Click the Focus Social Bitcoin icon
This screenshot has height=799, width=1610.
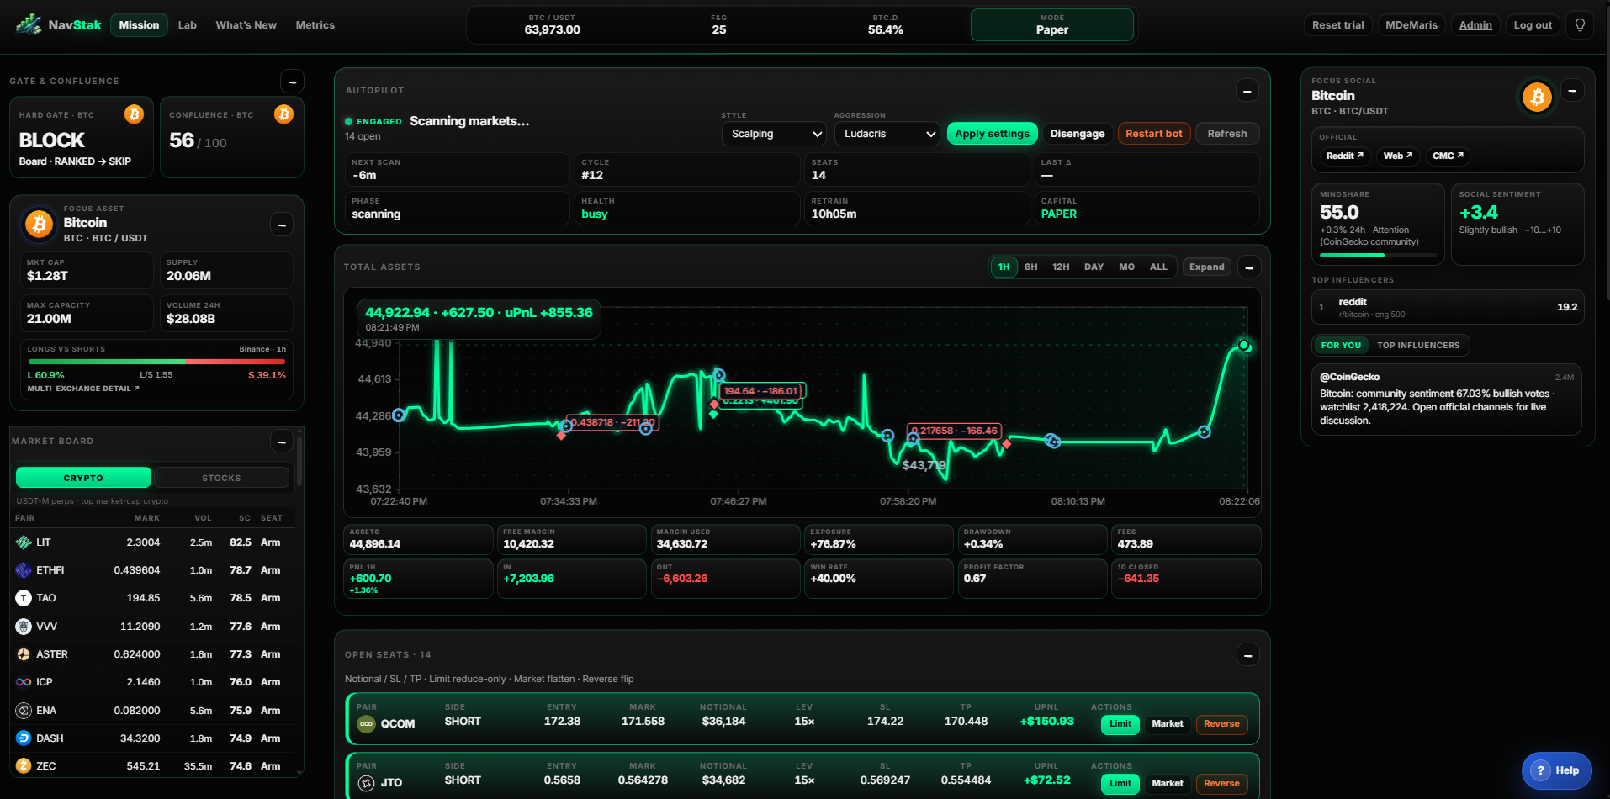(x=1537, y=98)
